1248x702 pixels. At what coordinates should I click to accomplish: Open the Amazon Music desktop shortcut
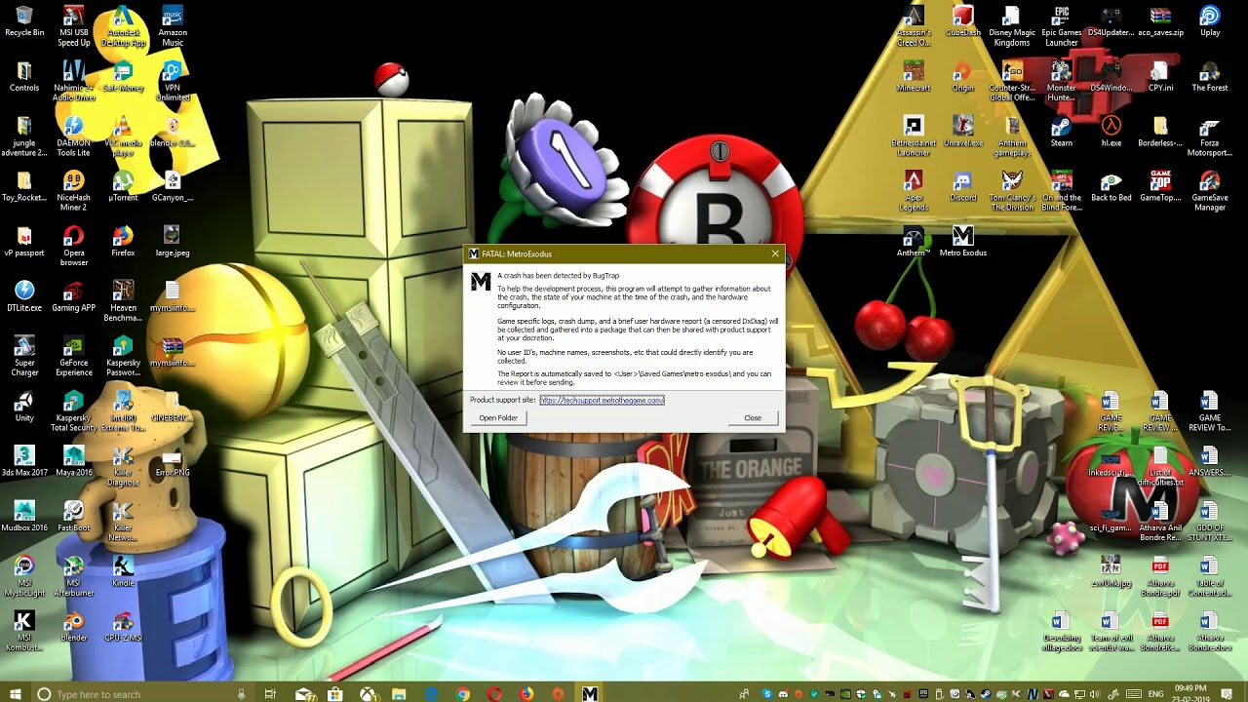pyautogui.click(x=173, y=26)
